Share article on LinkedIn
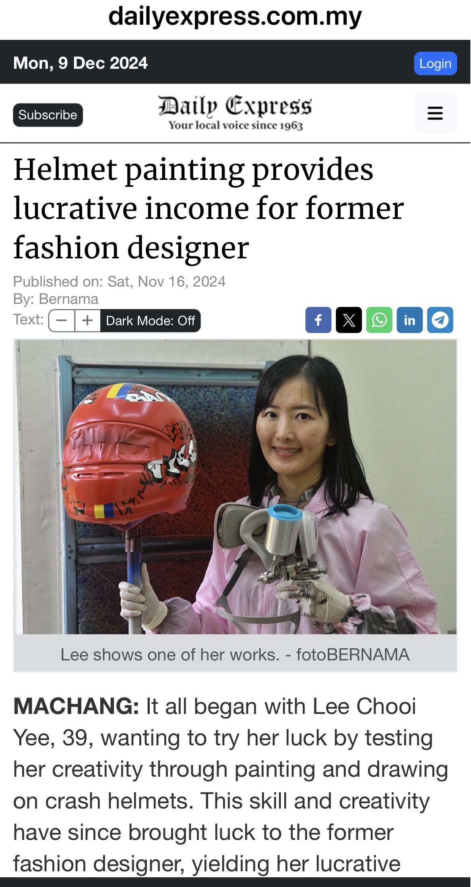Image resolution: width=471 pixels, height=887 pixels. [409, 320]
